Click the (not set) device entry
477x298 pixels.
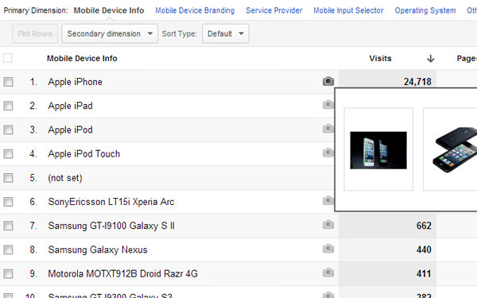coord(65,178)
